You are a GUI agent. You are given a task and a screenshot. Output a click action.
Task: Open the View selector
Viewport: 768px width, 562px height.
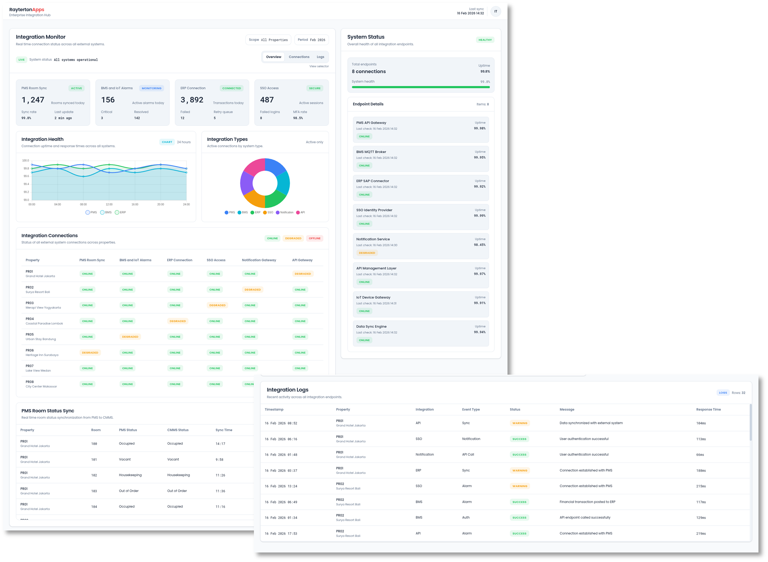click(x=319, y=66)
